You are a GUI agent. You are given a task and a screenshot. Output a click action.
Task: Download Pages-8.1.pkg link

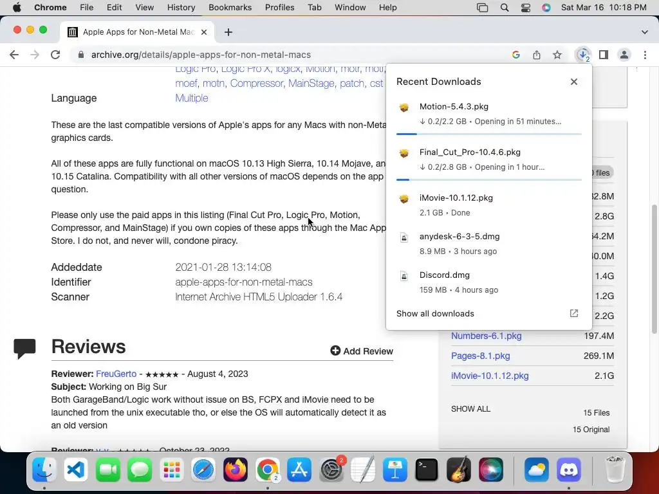pos(480,356)
